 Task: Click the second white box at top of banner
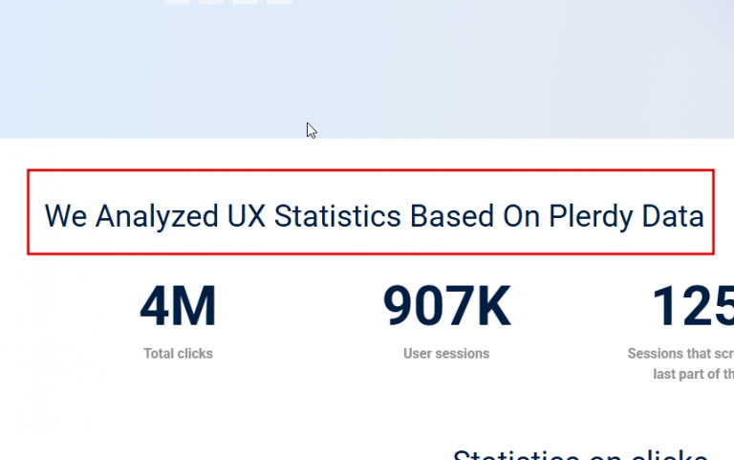[x=210, y=2]
